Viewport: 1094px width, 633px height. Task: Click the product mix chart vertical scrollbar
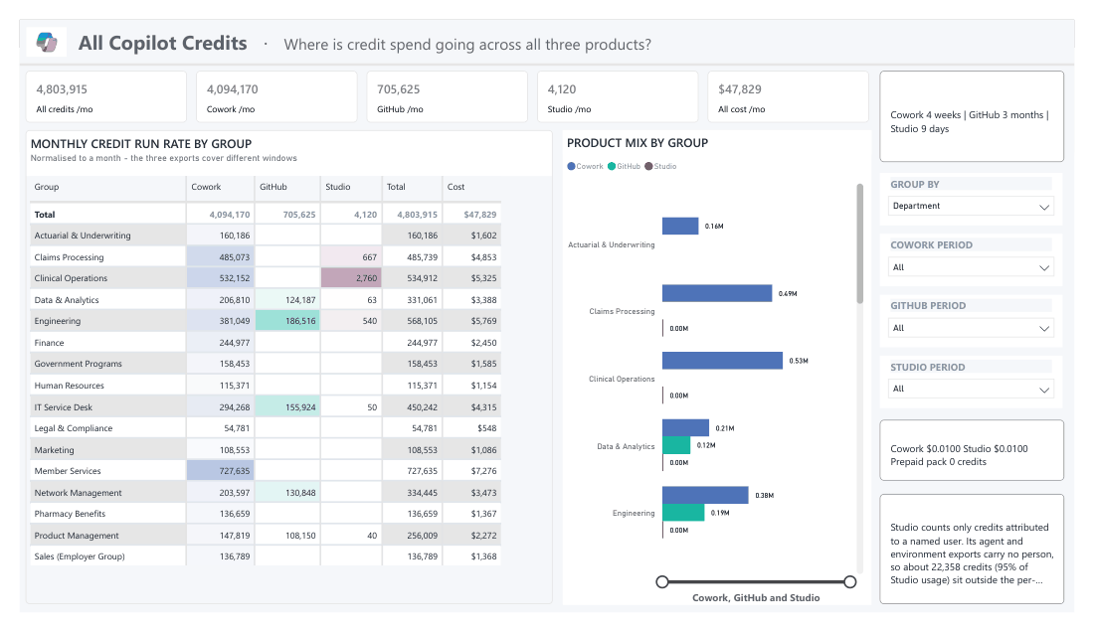pyautogui.click(x=859, y=242)
